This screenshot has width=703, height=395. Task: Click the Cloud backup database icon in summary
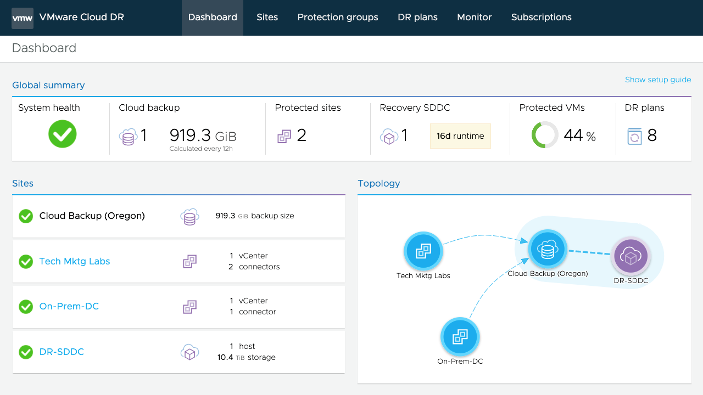coord(128,137)
